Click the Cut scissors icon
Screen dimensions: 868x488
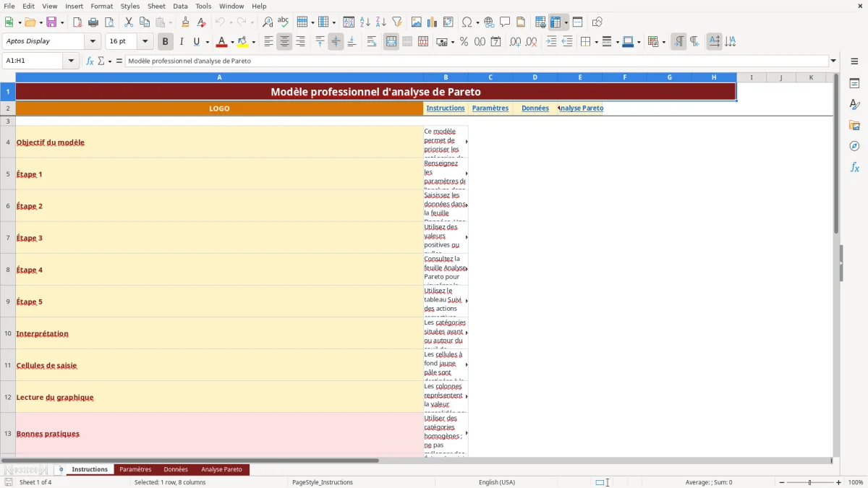click(x=129, y=22)
